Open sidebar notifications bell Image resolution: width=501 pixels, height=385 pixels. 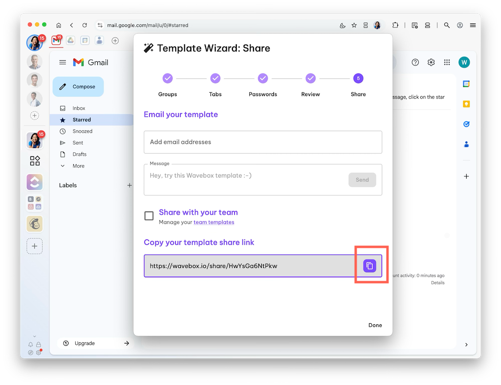[30, 345]
